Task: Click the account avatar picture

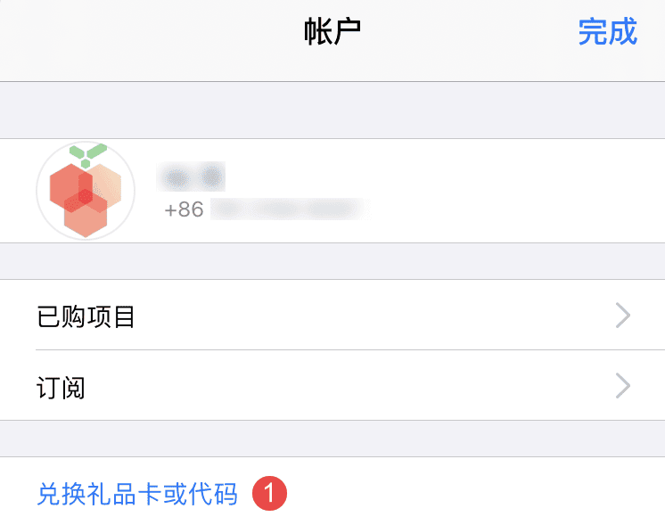Action: coord(86,191)
